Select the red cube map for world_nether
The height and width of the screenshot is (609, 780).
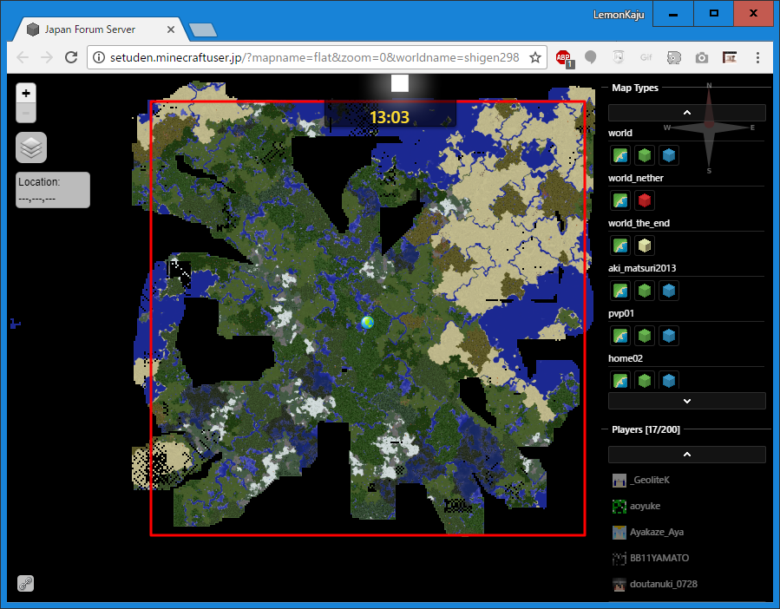tap(644, 200)
